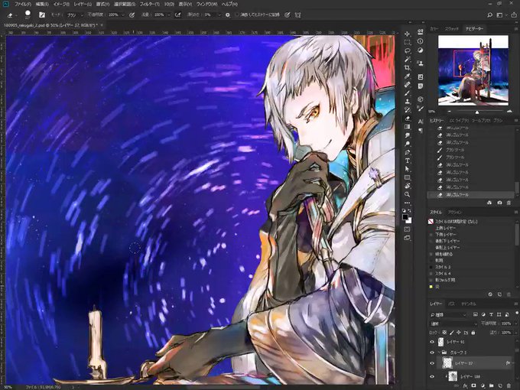Open the ウィンドウ(W) menu
This screenshot has width=520, height=390.
(207, 5)
